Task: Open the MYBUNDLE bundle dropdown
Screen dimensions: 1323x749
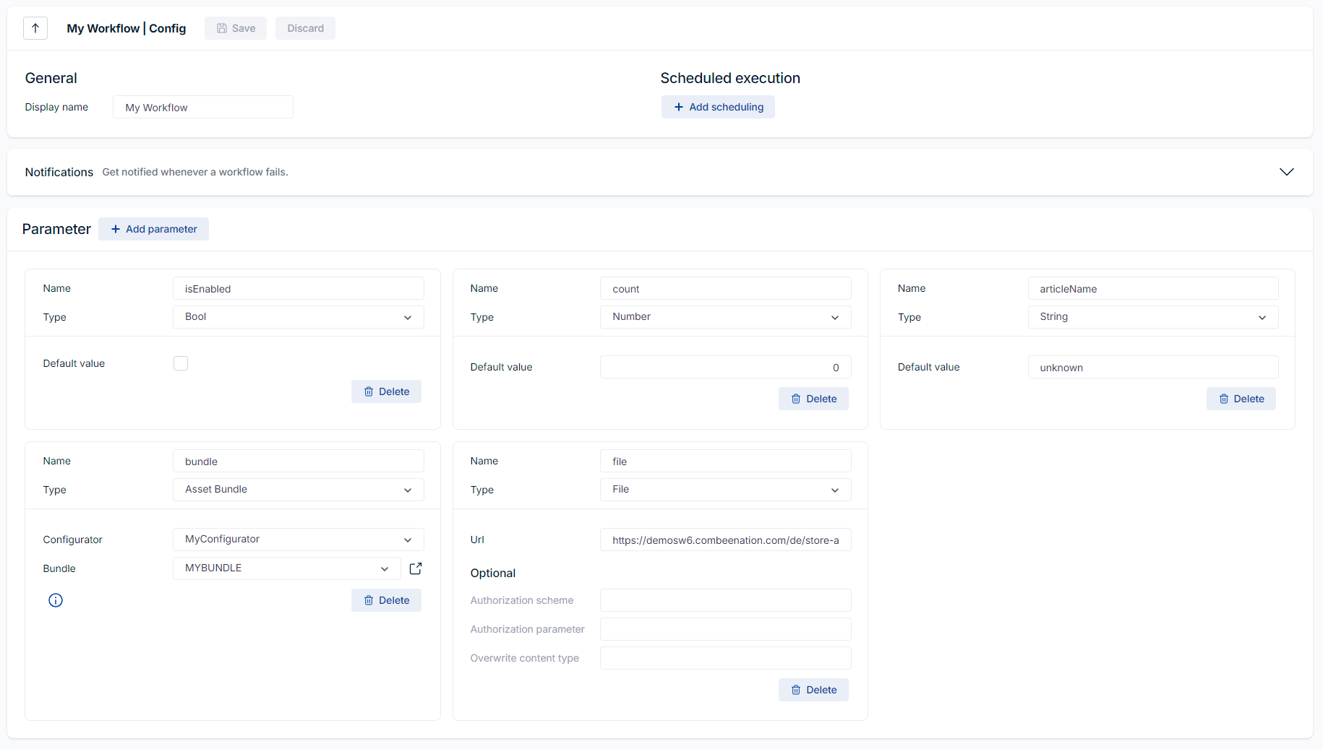Action: coord(286,568)
